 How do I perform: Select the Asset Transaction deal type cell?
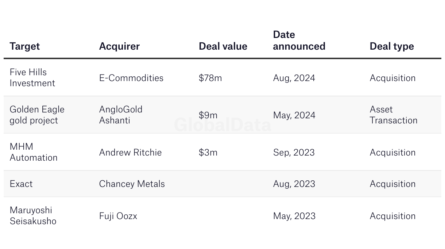394,115
